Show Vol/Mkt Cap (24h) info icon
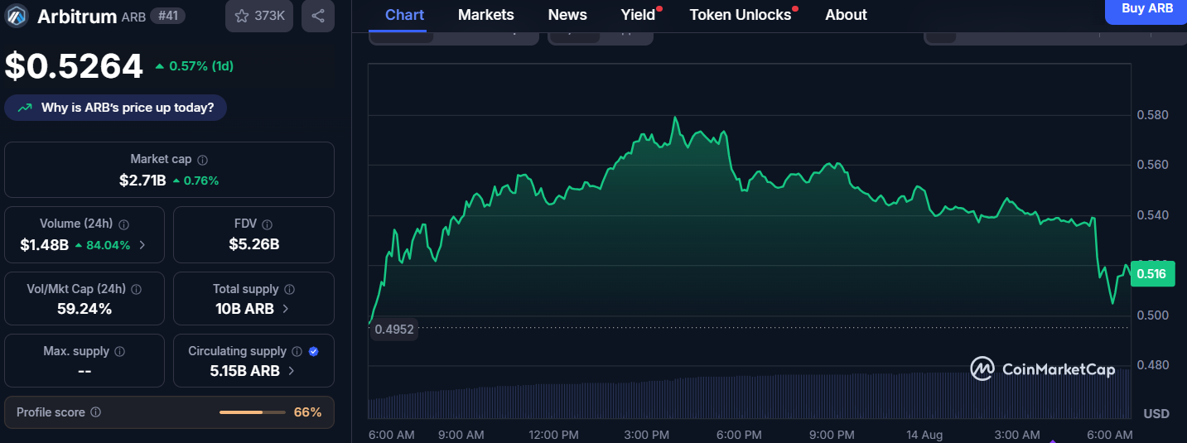 (136, 290)
